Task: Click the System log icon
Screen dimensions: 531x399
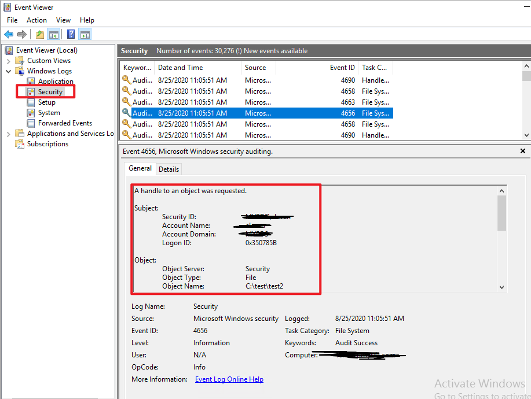Action: pyautogui.click(x=31, y=113)
